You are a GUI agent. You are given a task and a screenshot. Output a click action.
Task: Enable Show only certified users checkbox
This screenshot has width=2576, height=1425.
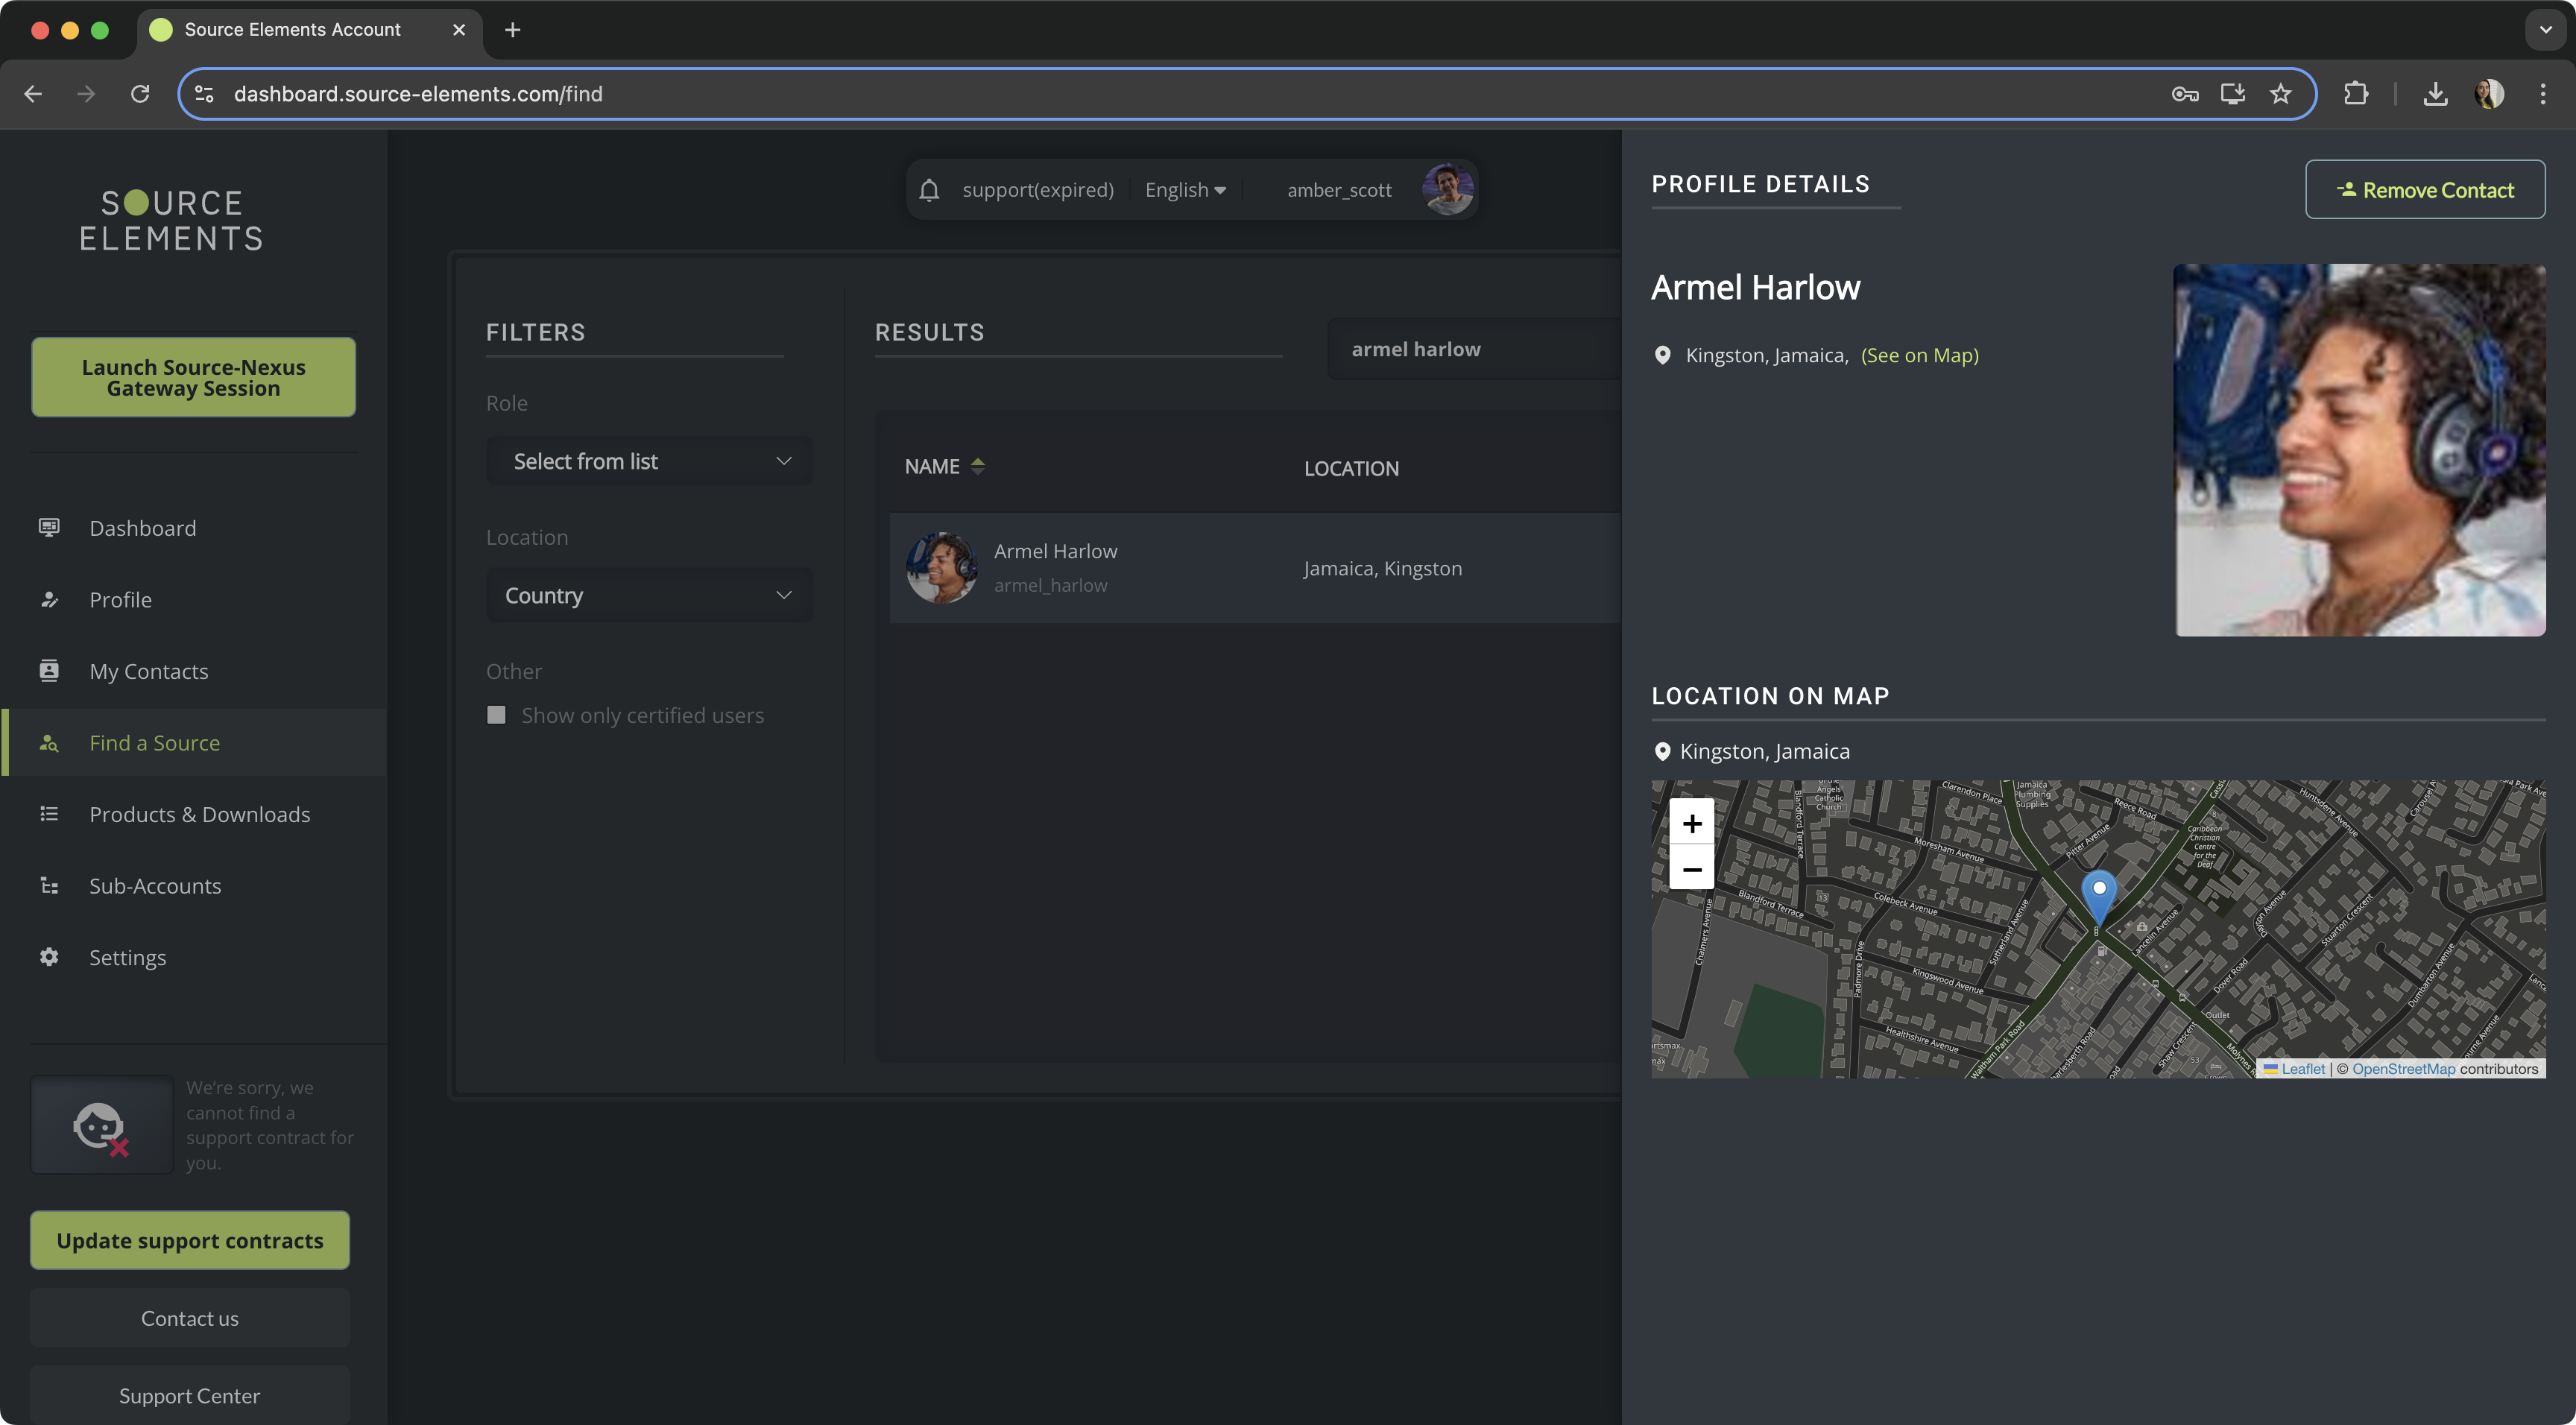coord(496,715)
